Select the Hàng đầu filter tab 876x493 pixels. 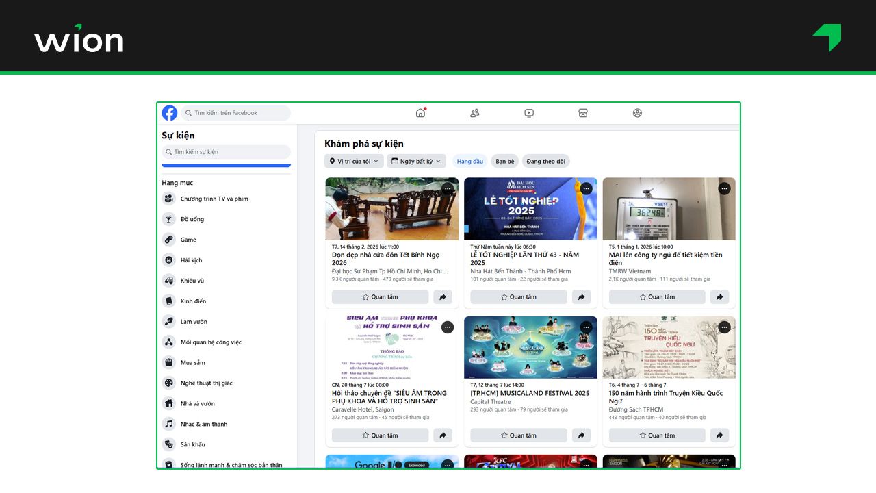[x=469, y=162]
